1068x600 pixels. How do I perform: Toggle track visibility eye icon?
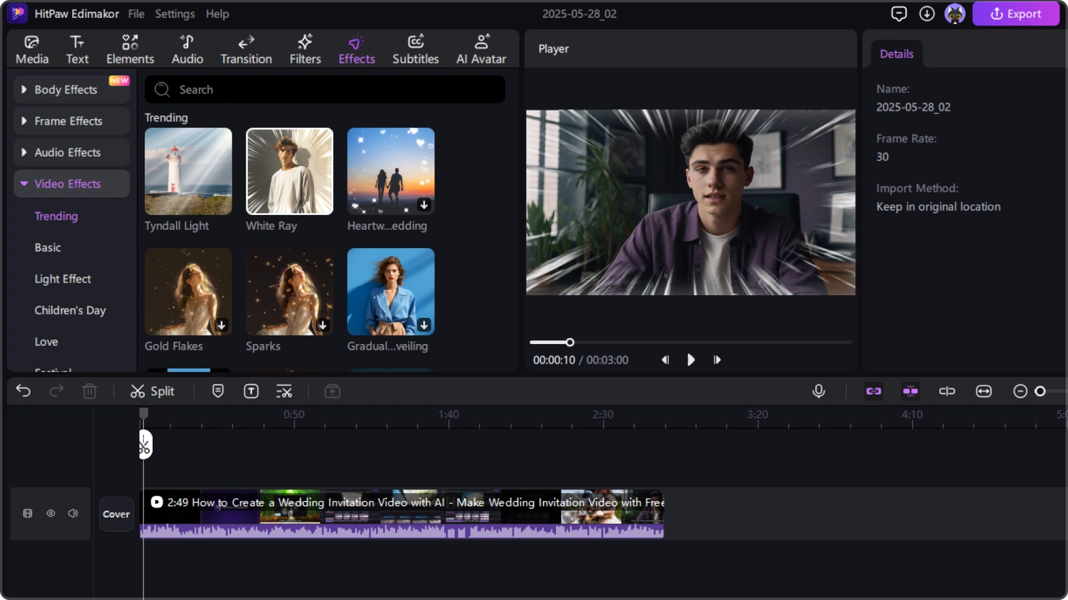[x=51, y=513]
